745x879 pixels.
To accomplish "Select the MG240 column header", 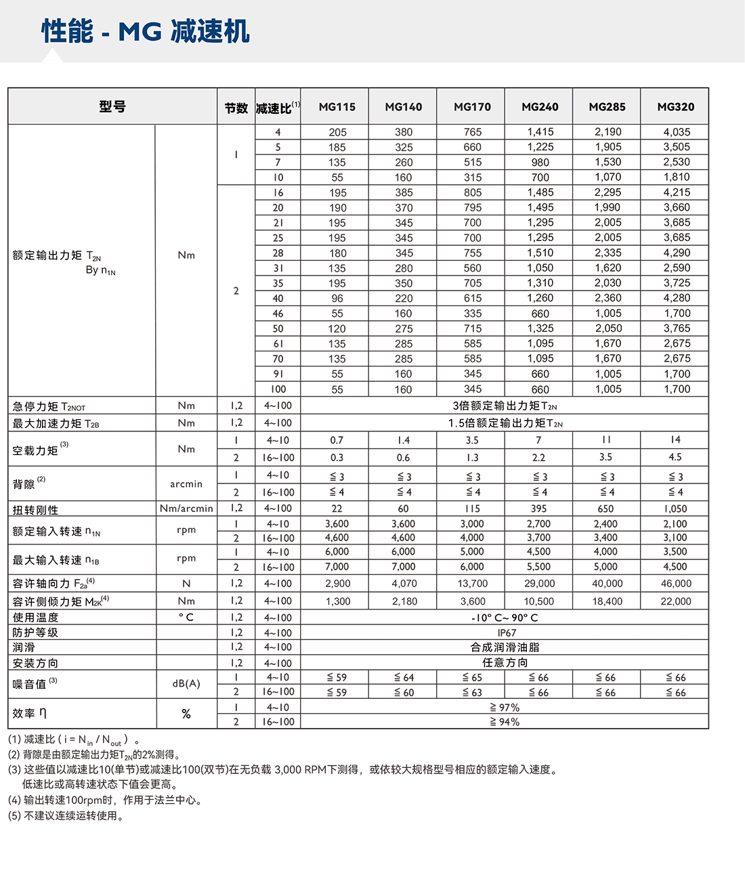I will (539, 106).
